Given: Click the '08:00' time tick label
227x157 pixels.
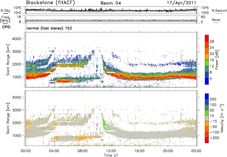Looking at the screenshot, I should point(83,151).
